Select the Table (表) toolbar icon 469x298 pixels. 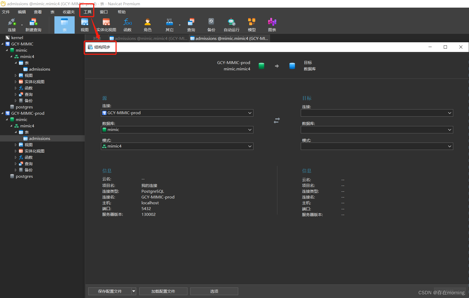64,25
